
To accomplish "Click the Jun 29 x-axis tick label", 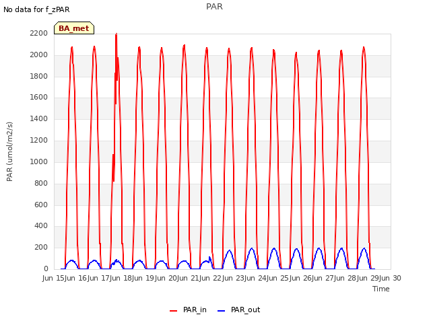I will coord(368,278).
